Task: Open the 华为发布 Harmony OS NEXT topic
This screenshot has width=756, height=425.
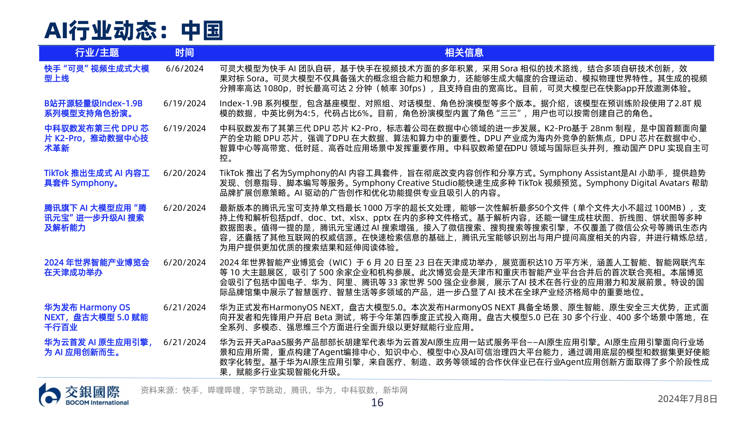Action: coord(96,317)
